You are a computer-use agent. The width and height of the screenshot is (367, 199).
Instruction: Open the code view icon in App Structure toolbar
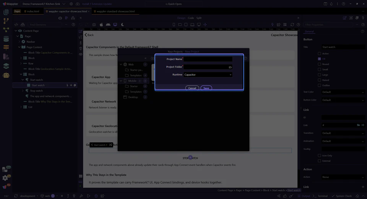click(16, 24)
